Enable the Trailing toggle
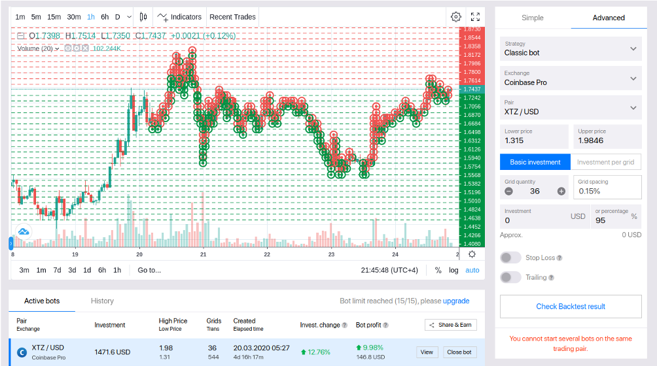The width and height of the screenshot is (657, 366). (510, 277)
